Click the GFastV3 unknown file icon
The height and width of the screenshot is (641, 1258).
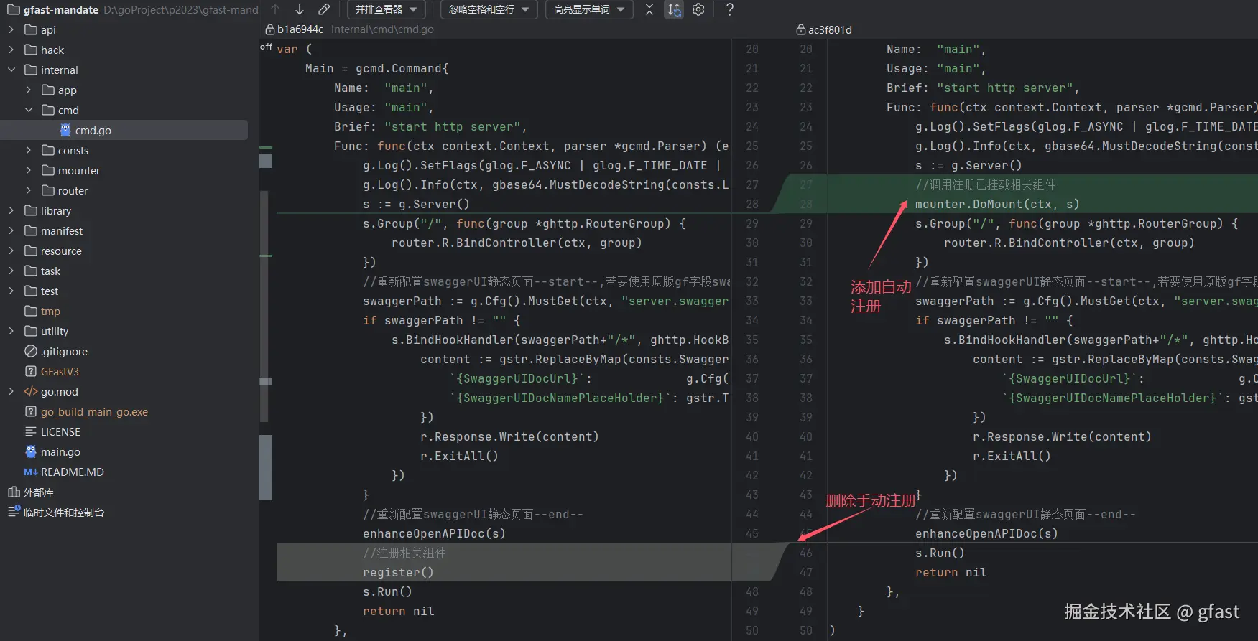coord(31,371)
